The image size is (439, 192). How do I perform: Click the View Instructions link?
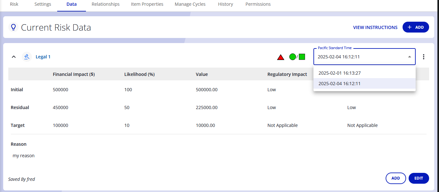pos(375,27)
